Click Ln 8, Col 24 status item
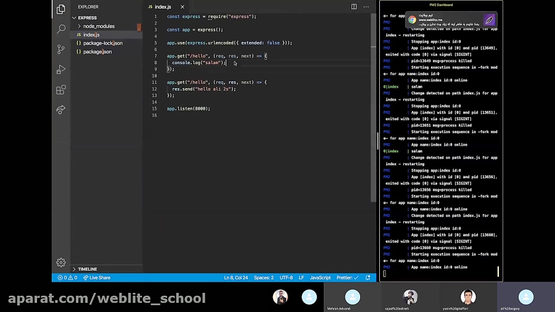 [236, 277]
